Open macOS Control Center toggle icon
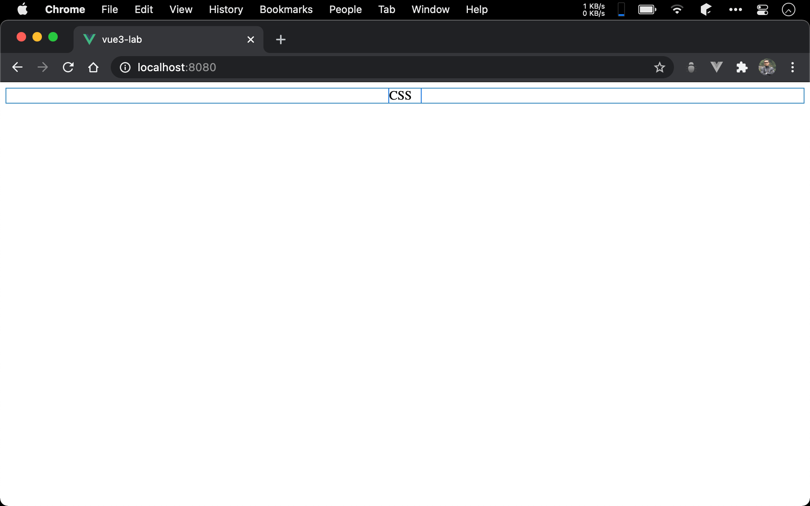Image resolution: width=810 pixels, height=506 pixels. [762, 9]
